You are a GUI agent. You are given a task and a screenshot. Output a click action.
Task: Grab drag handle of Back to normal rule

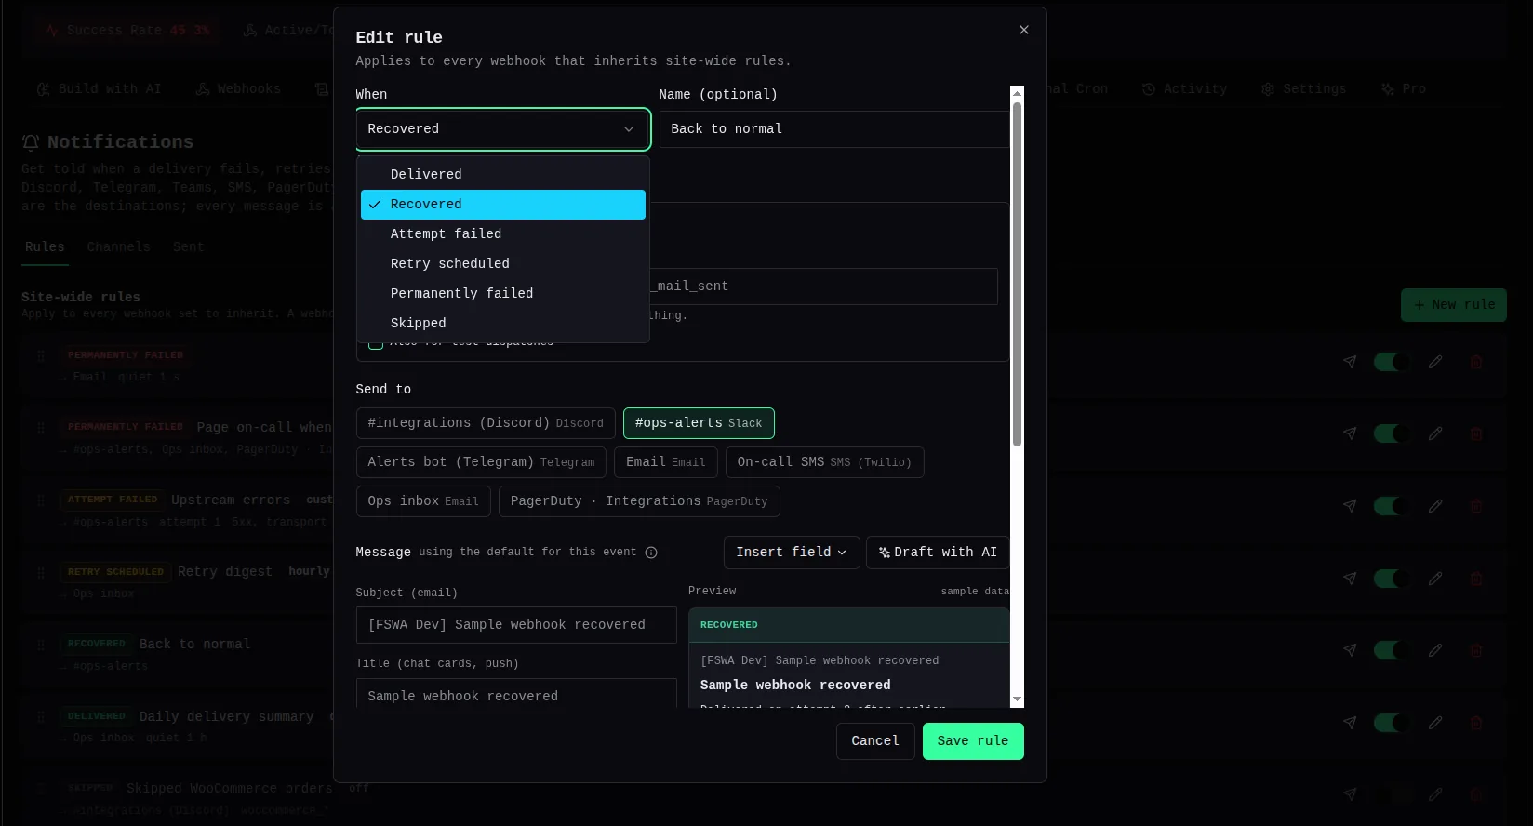tap(41, 645)
